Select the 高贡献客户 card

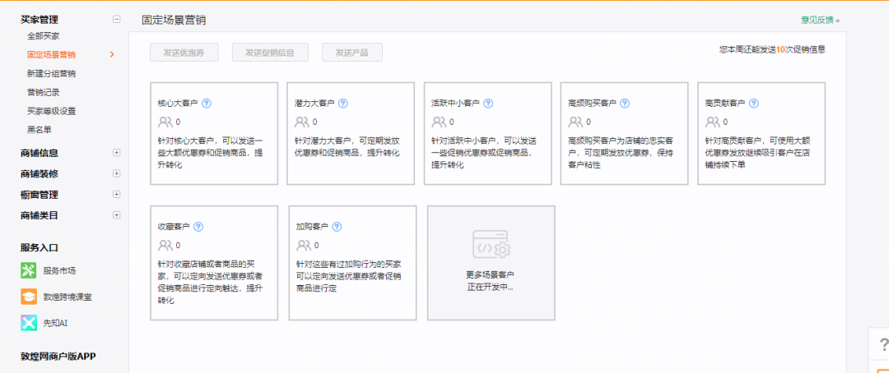coord(761,134)
